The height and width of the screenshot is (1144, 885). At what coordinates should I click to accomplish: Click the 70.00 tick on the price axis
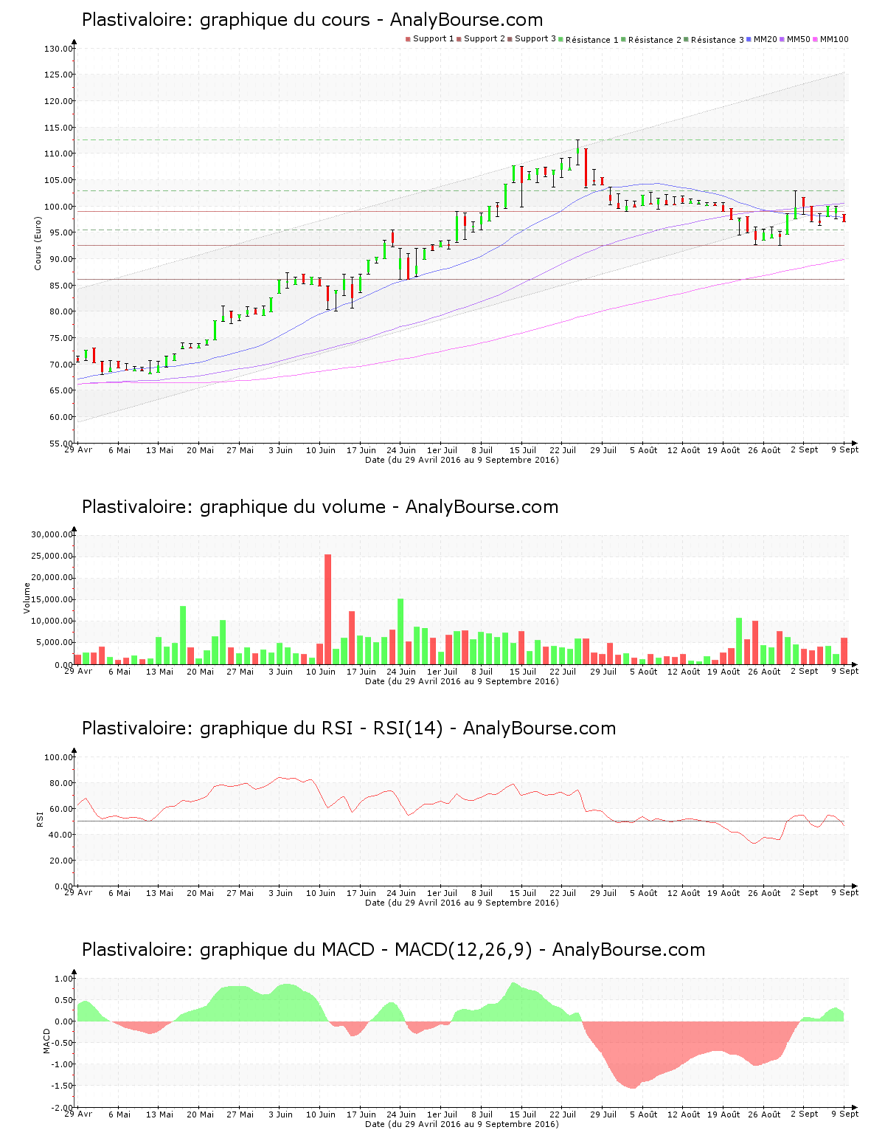point(60,365)
